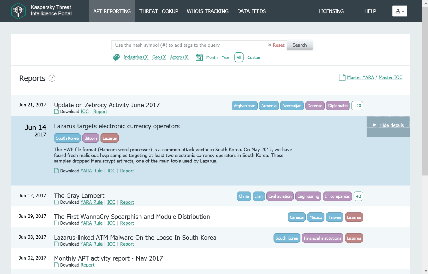This screenshot has width=428, height=274.
Task: Click the Zebrocy row download file icon
Action: pyautogui.click(x=56, y=112)
